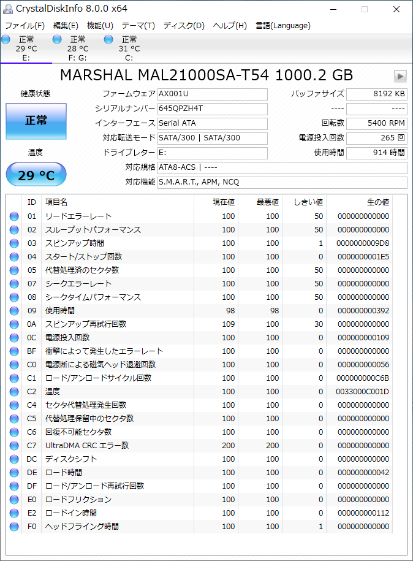Click the Serial ATA interface field
The width and height of the screenshot is (413, 561).
213,123
